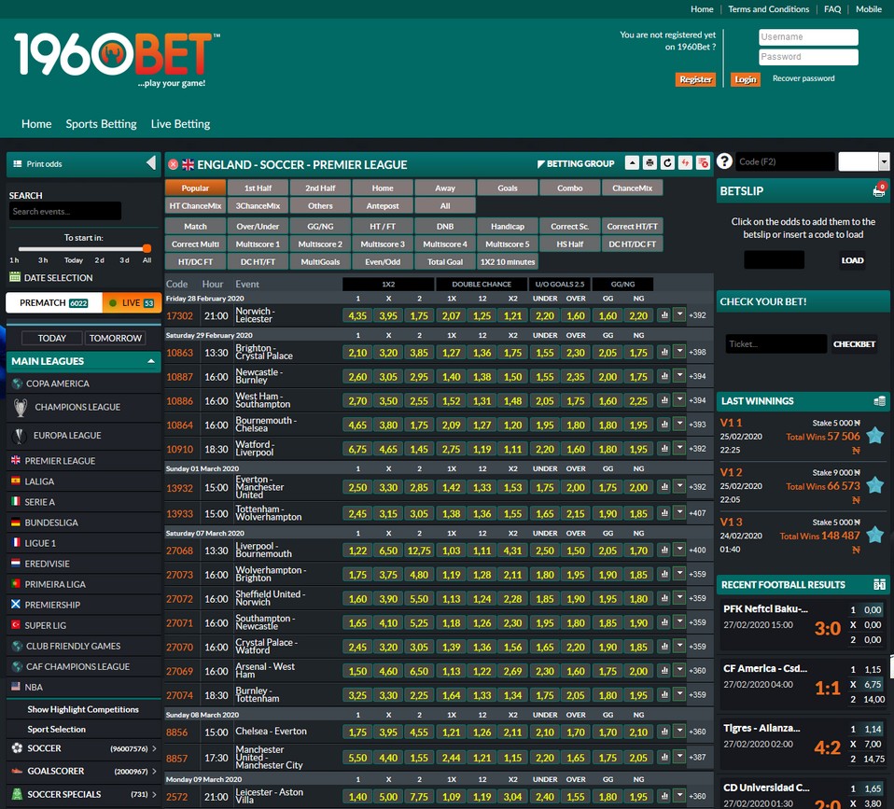Collapse left sidebar with triangle arrow

tap(151, 163)
